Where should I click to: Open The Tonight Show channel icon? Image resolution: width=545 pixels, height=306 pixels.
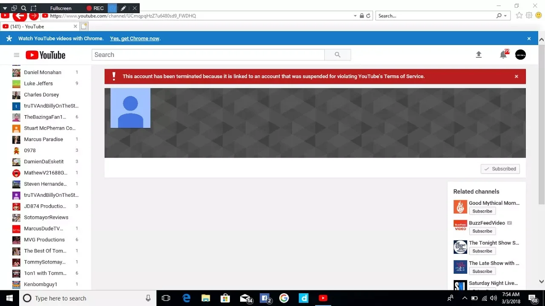point(460,247)
